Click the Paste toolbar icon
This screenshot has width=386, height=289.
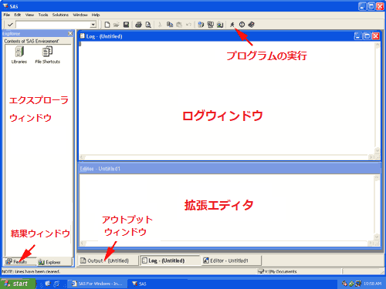coord(179,25)
